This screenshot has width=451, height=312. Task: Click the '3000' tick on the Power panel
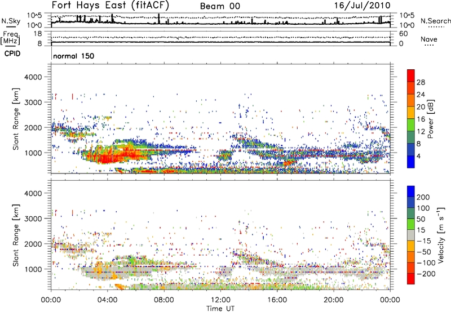[33, 102]
